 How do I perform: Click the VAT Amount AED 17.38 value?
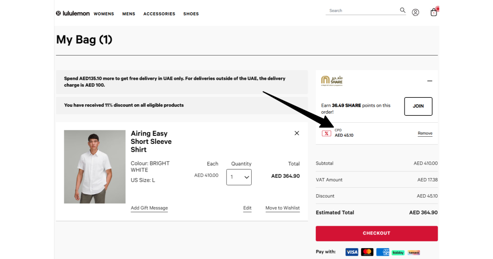[x=427, y=180]
